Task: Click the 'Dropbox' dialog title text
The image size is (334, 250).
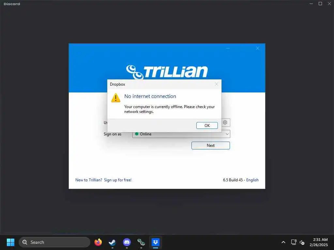Action: [117, 84]
